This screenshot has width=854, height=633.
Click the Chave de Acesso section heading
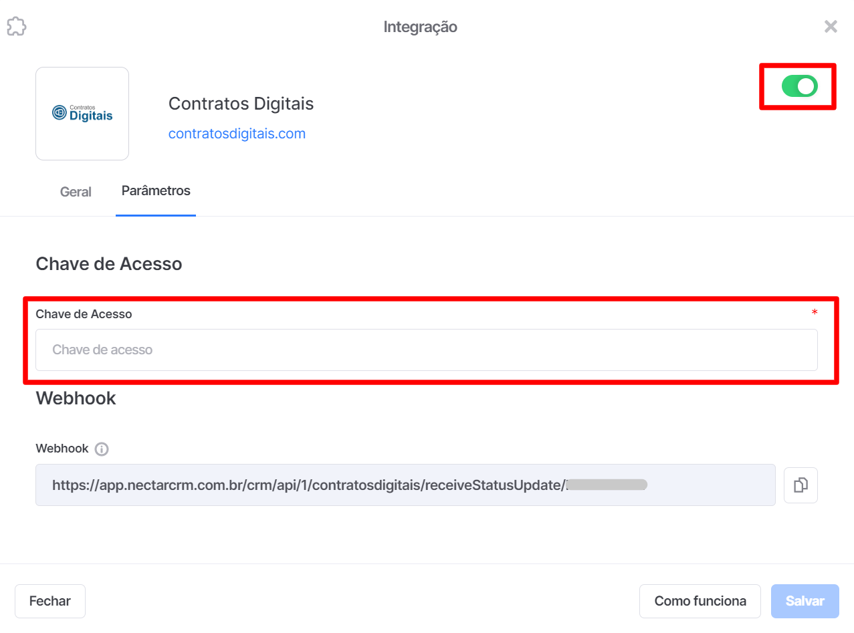[x=109, y=264]
